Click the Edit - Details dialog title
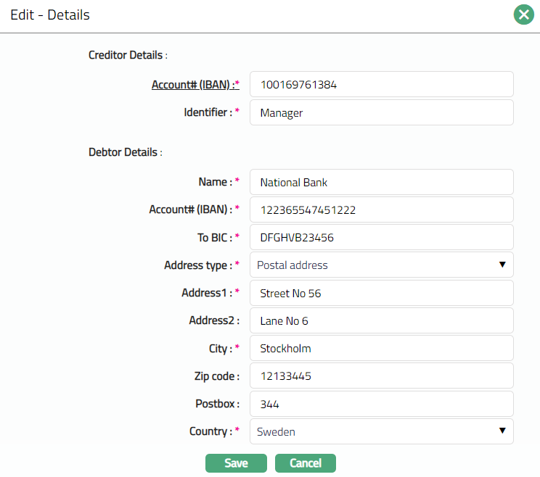Screen dimensions: 540x477 (50, 14)
